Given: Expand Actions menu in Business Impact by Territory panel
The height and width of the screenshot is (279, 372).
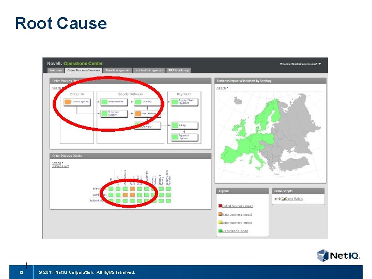Looking at the screenshot, I should point(222,88).
